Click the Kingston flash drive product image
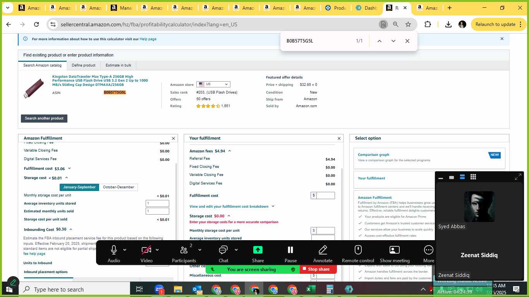This screenshot has height=297, width=529. (34, 88)
